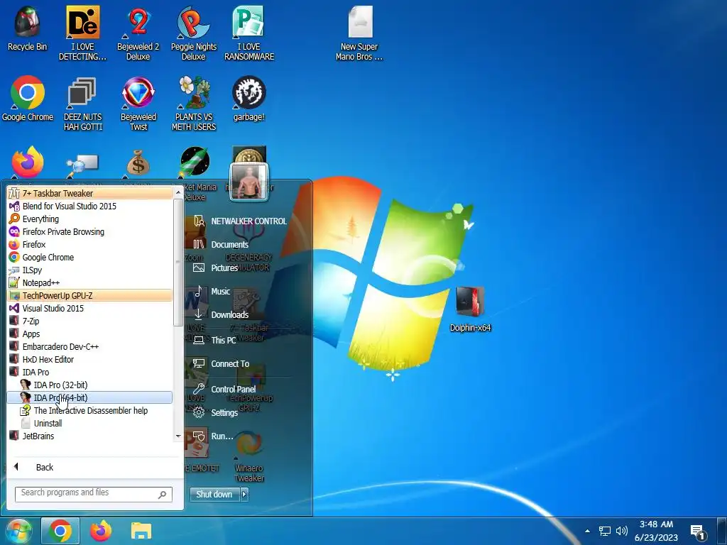Open the I LOVE RANSOMWARE desktop shortcut
The height and width of the screenshot is (545, 727).
(249, 33)
